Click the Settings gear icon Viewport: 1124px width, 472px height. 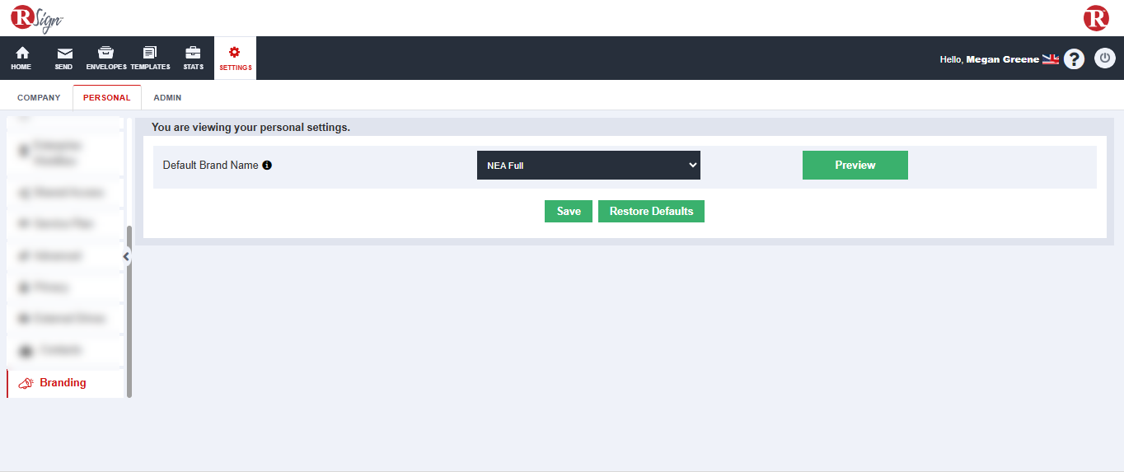pyautogui.click(x=235, y=53)
